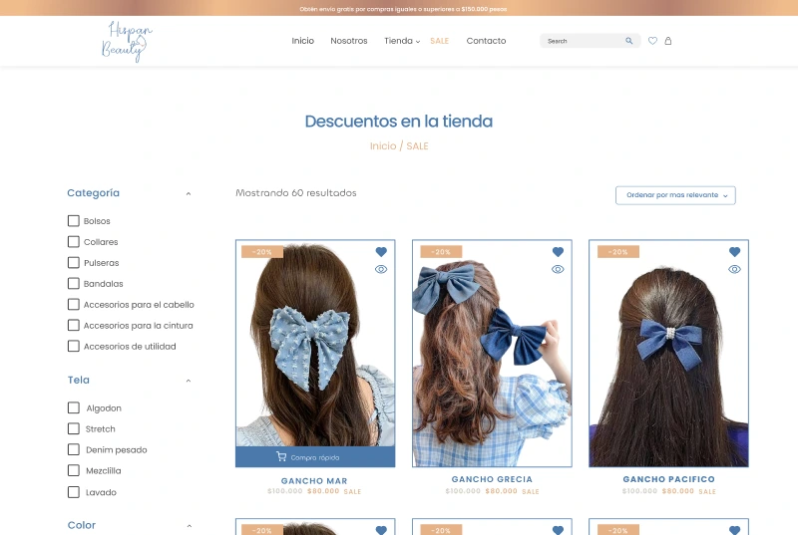The image size is (798, 535).
Task: Check the Mezclilla fabric filter
Action: tap(74, 470)
